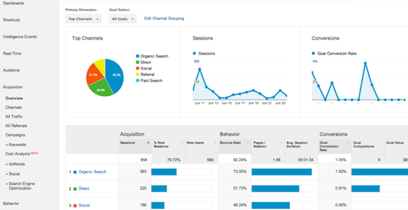408x210 pixels.
Task: Click the Sessions chart legend dot
Action: [194, 54]
